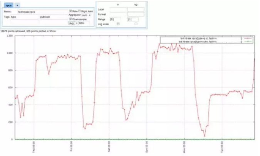
Task: Click the Y2 axis Label field
Action: click(x=136, y=10)
